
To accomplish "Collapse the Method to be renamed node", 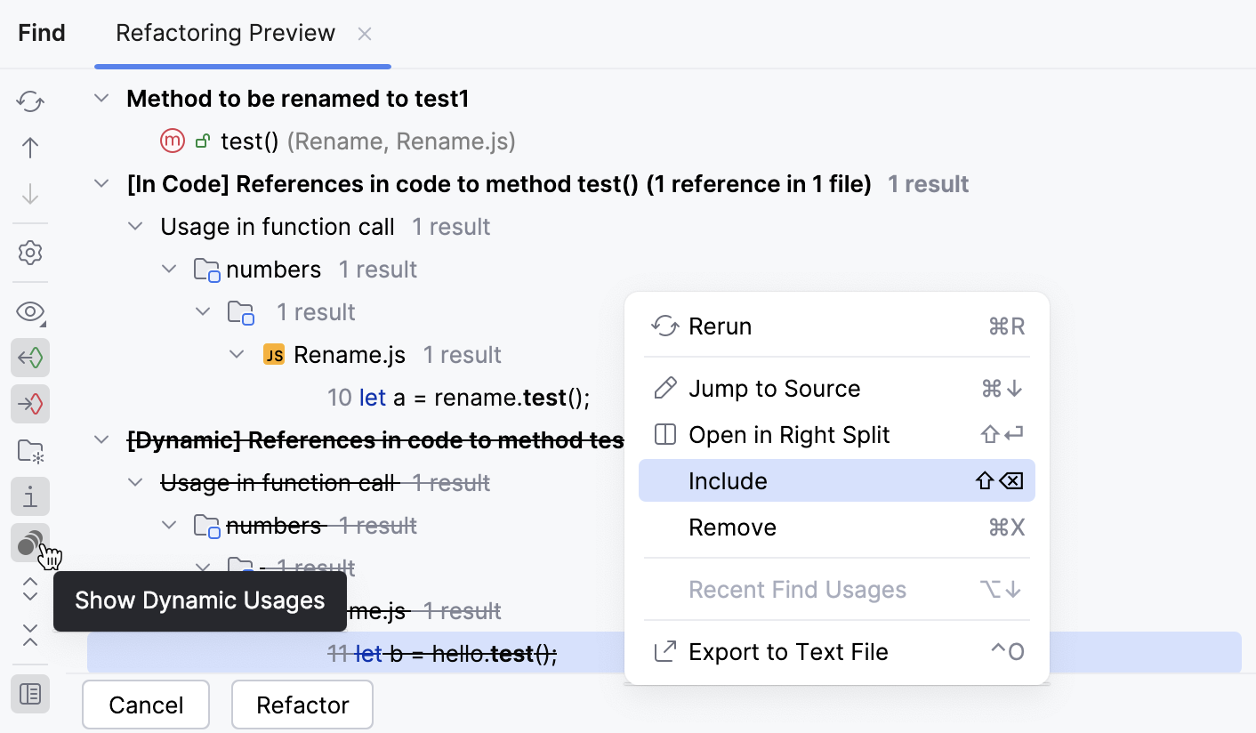I will pyautogui.click(x=101, y=99).
